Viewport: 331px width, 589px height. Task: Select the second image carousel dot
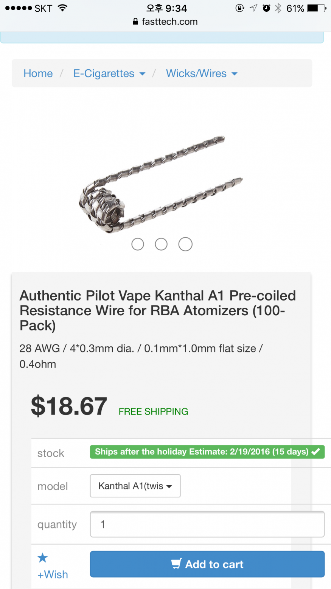(x=161, y=244)
